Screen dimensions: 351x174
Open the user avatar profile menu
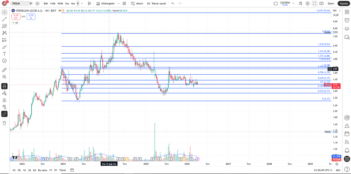pyautogui.click(x=4, y=3)
